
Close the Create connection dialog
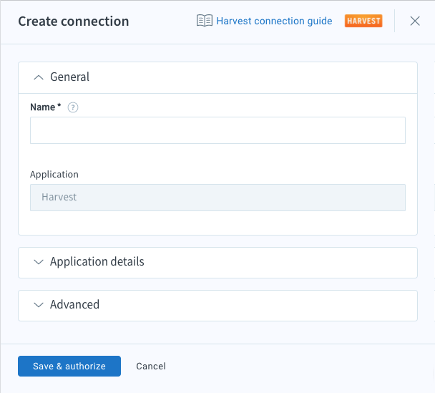coord(415,21)
